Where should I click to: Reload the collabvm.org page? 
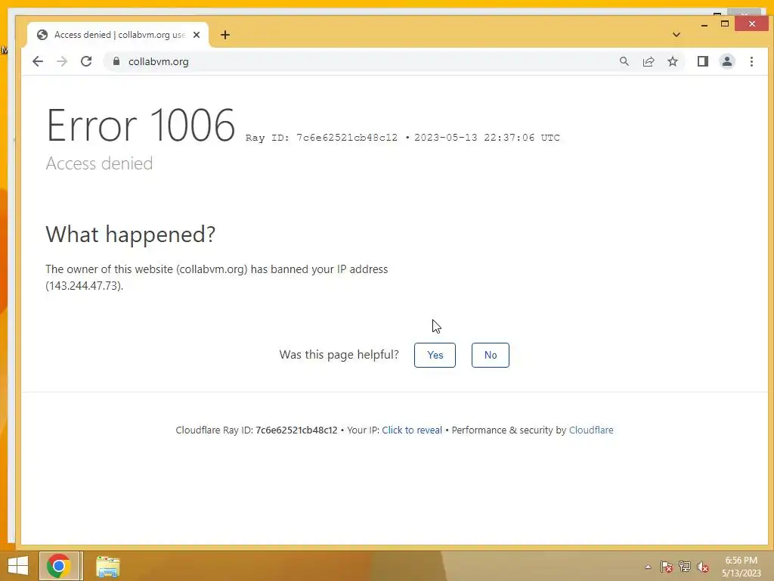pyautogui.click(x=86, y=61)
